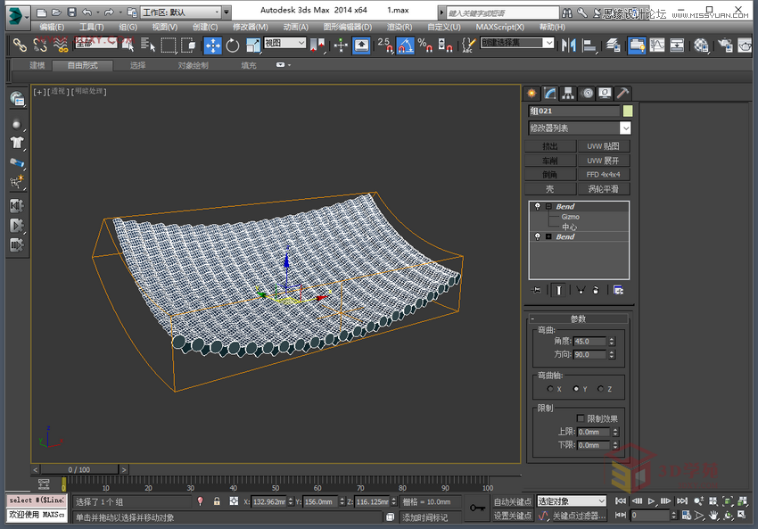Apply the FFD 4x4x4 modifier button
Screen dimensions: 758x529
[602, 172]
